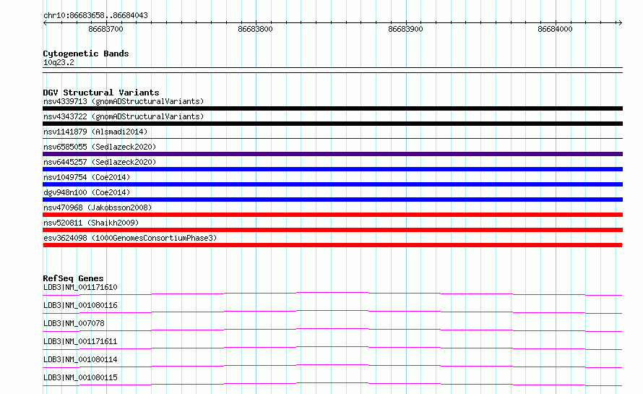Select variant nsv1049754 (Coe2014) label

[x=87, y=177]
